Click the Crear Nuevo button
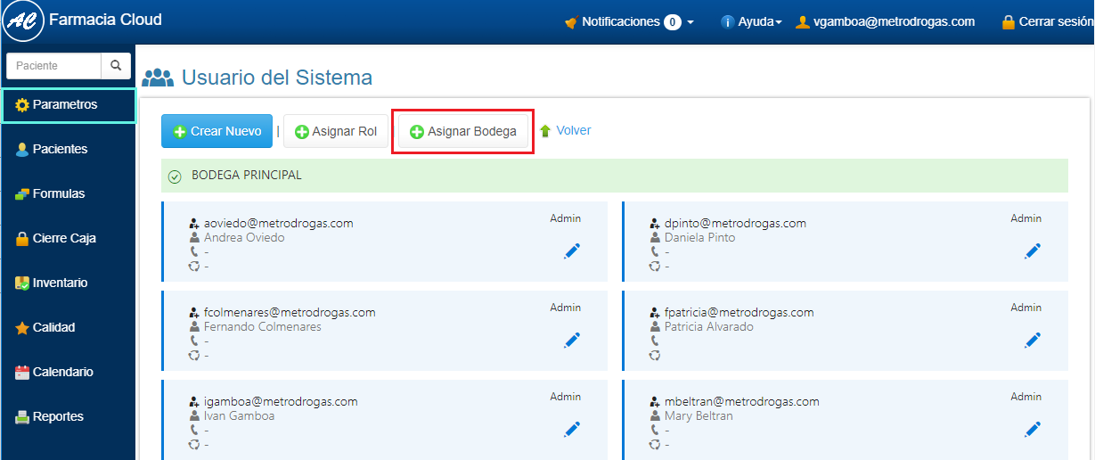The height and width of the screenshot is (460, 1095). tap(217, 131)
